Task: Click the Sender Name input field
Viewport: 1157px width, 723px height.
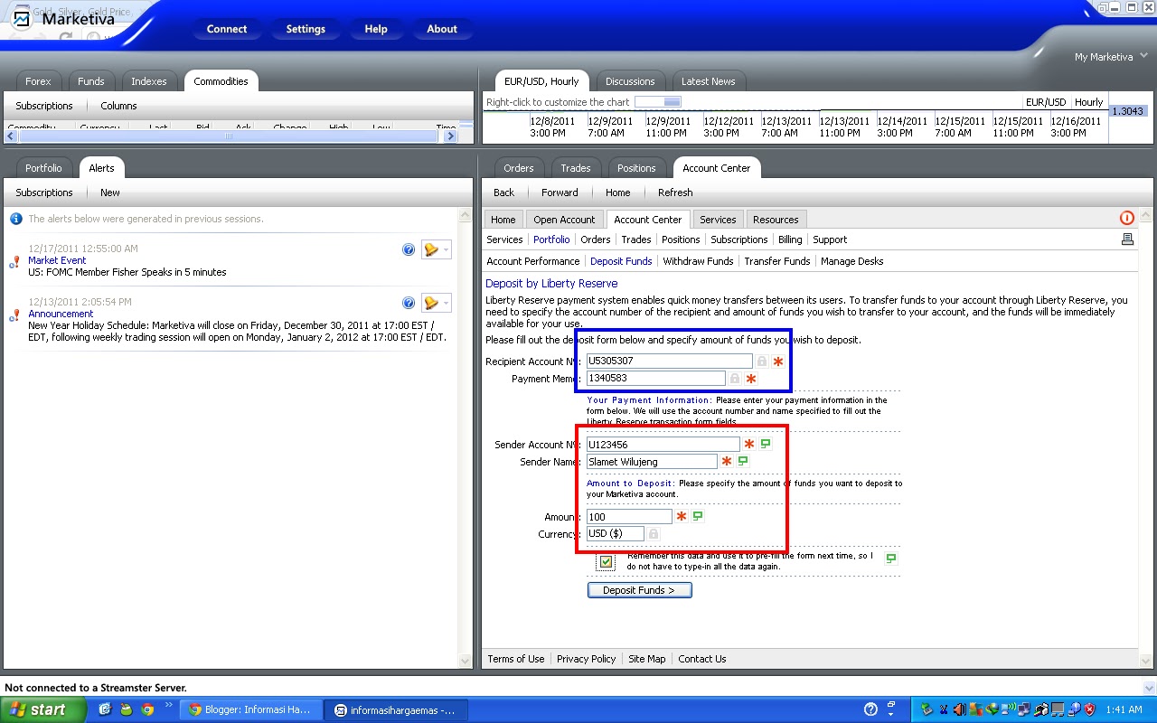Action: tap(652, 462)
